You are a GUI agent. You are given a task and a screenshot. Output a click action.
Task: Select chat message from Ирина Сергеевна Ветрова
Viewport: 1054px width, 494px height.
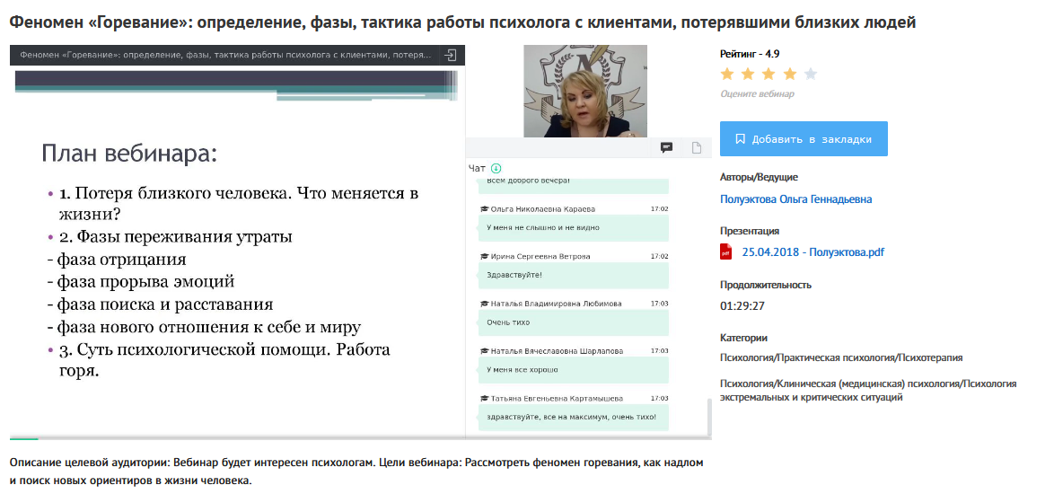click(573, 274)
